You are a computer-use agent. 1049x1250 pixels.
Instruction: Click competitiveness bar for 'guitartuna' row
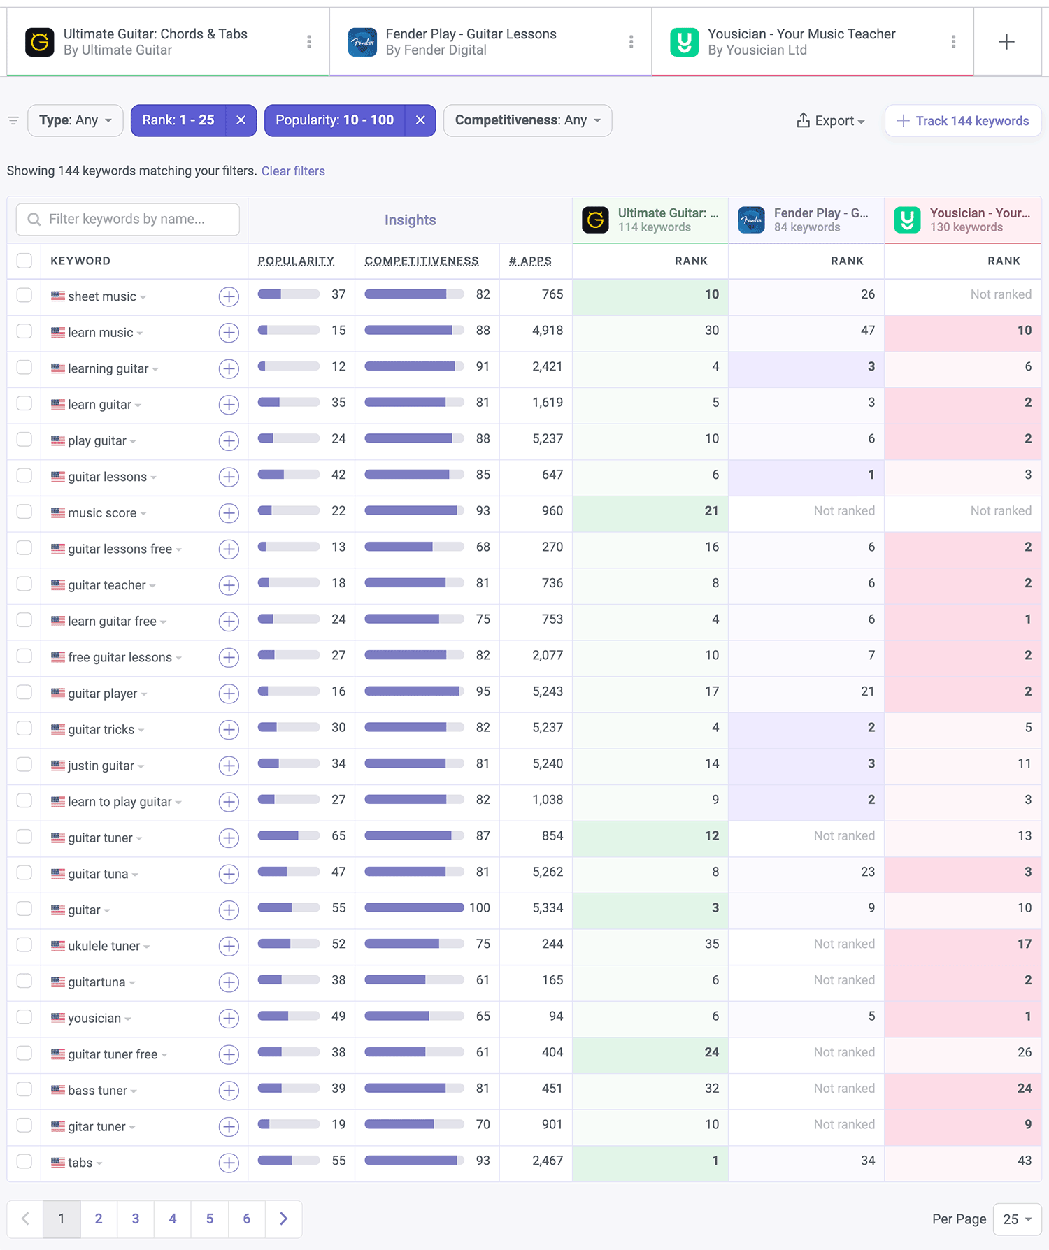tap(414, 980)
